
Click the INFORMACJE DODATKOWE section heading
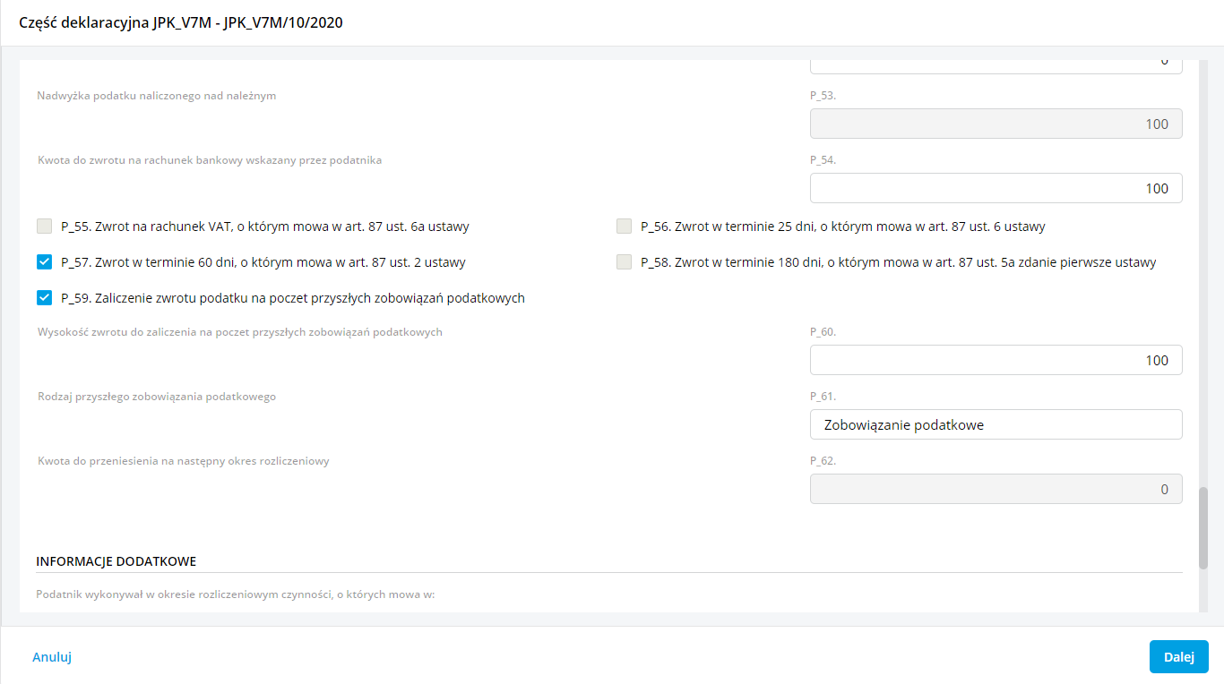pyautogui.click(x=116, y=561)
